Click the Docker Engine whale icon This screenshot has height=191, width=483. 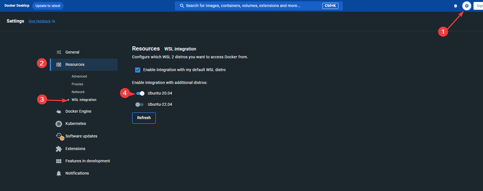point(59,112)
